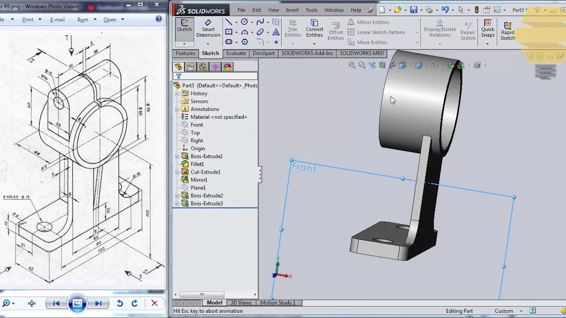Choose the Mirror Entities tool
The height and width of the screenshot is (318, 566).
(x=373, y=22)
